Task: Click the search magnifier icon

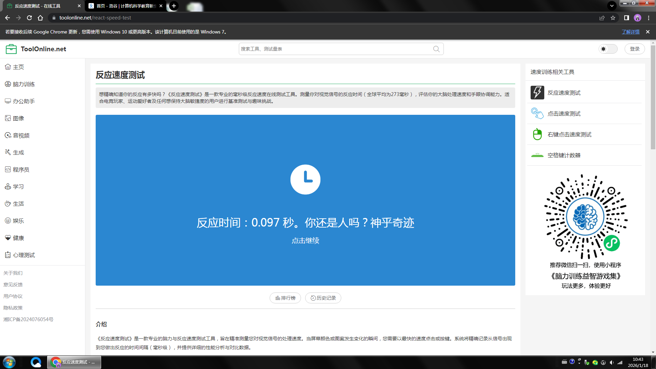Action: 436,49
